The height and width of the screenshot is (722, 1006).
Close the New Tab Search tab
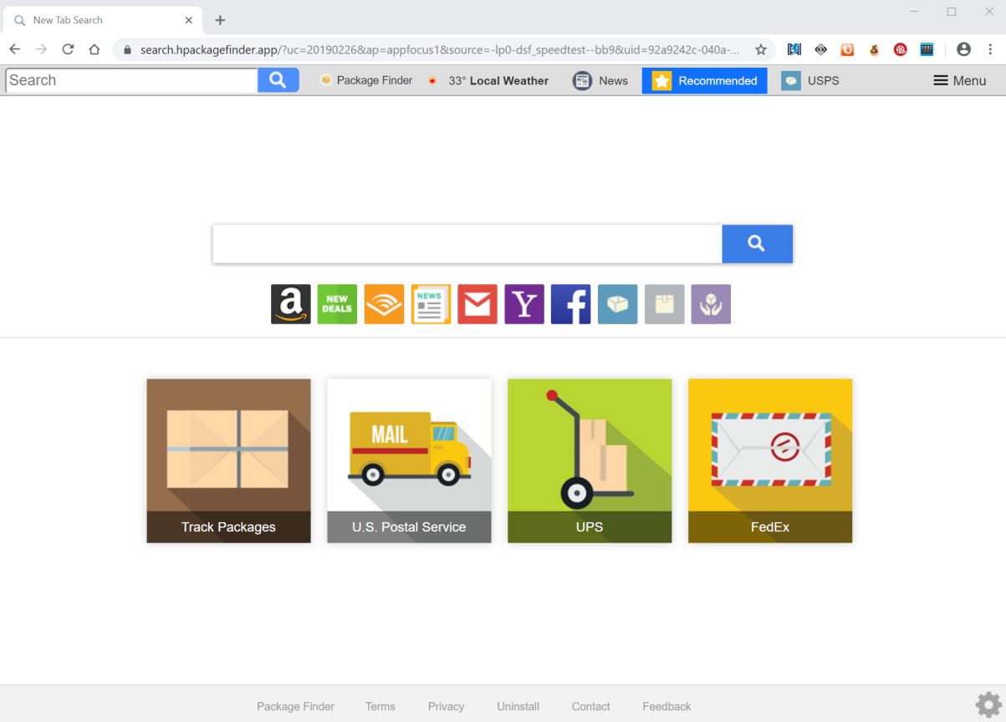189,20
